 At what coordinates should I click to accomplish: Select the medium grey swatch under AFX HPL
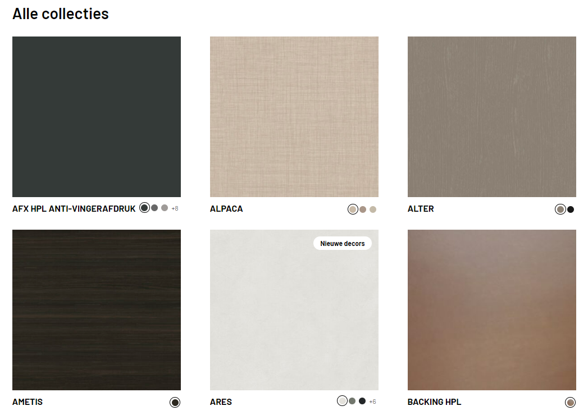(x=154, y=208)
